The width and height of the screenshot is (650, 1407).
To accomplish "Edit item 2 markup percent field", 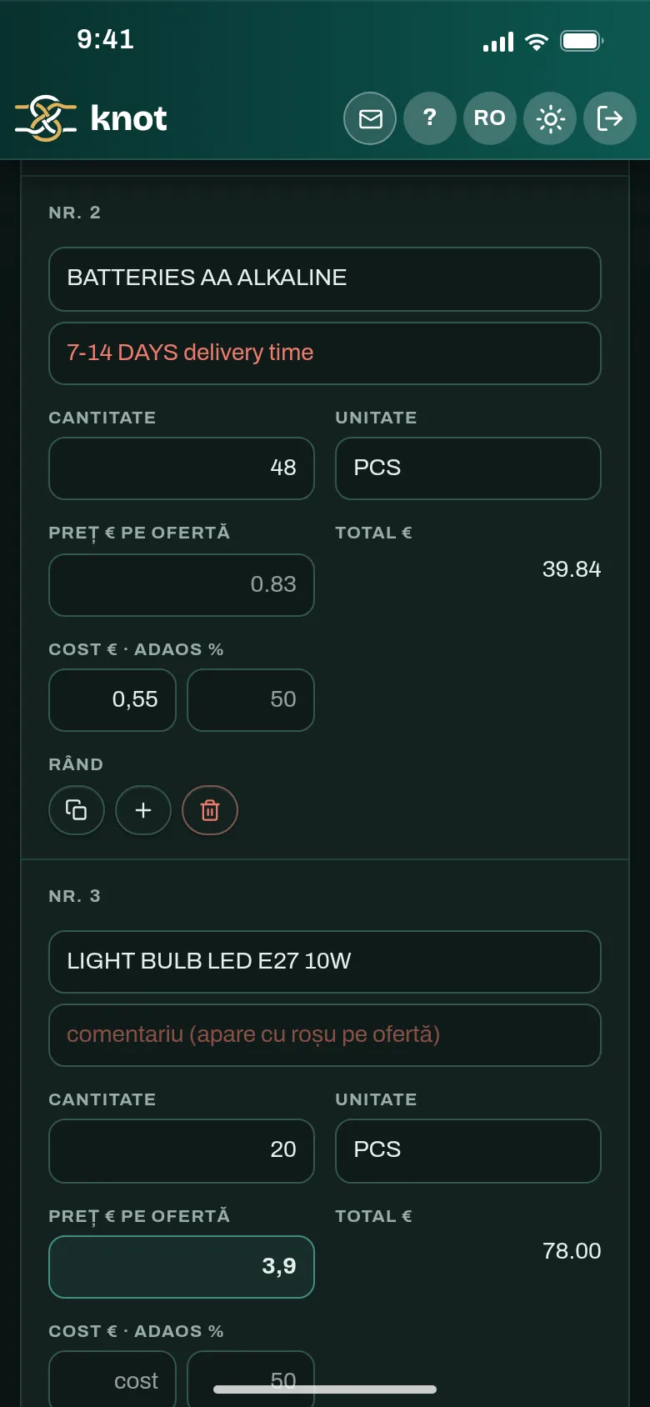I will 251,700.
